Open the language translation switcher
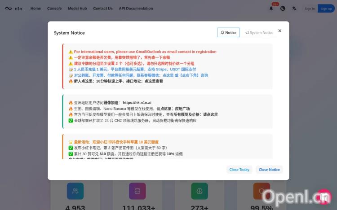The image size is (337, 210). 294,9
